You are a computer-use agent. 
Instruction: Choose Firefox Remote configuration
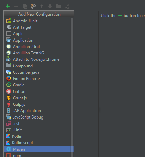37,79
